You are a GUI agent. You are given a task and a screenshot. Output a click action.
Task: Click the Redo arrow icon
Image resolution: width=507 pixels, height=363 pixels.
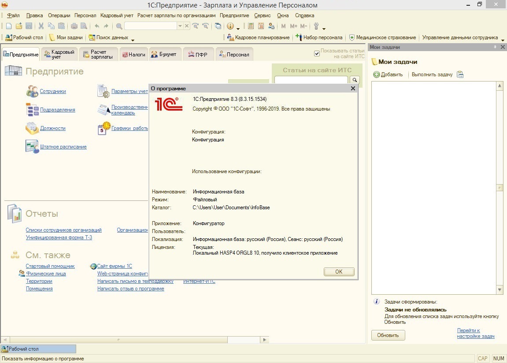[106, 26]
